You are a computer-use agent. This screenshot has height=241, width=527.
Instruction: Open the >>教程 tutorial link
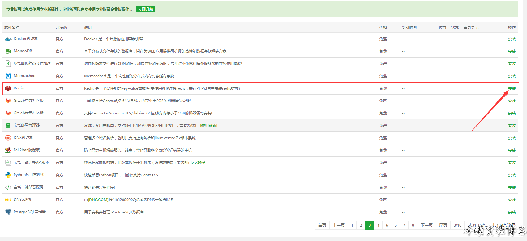[x=198, y=163]
